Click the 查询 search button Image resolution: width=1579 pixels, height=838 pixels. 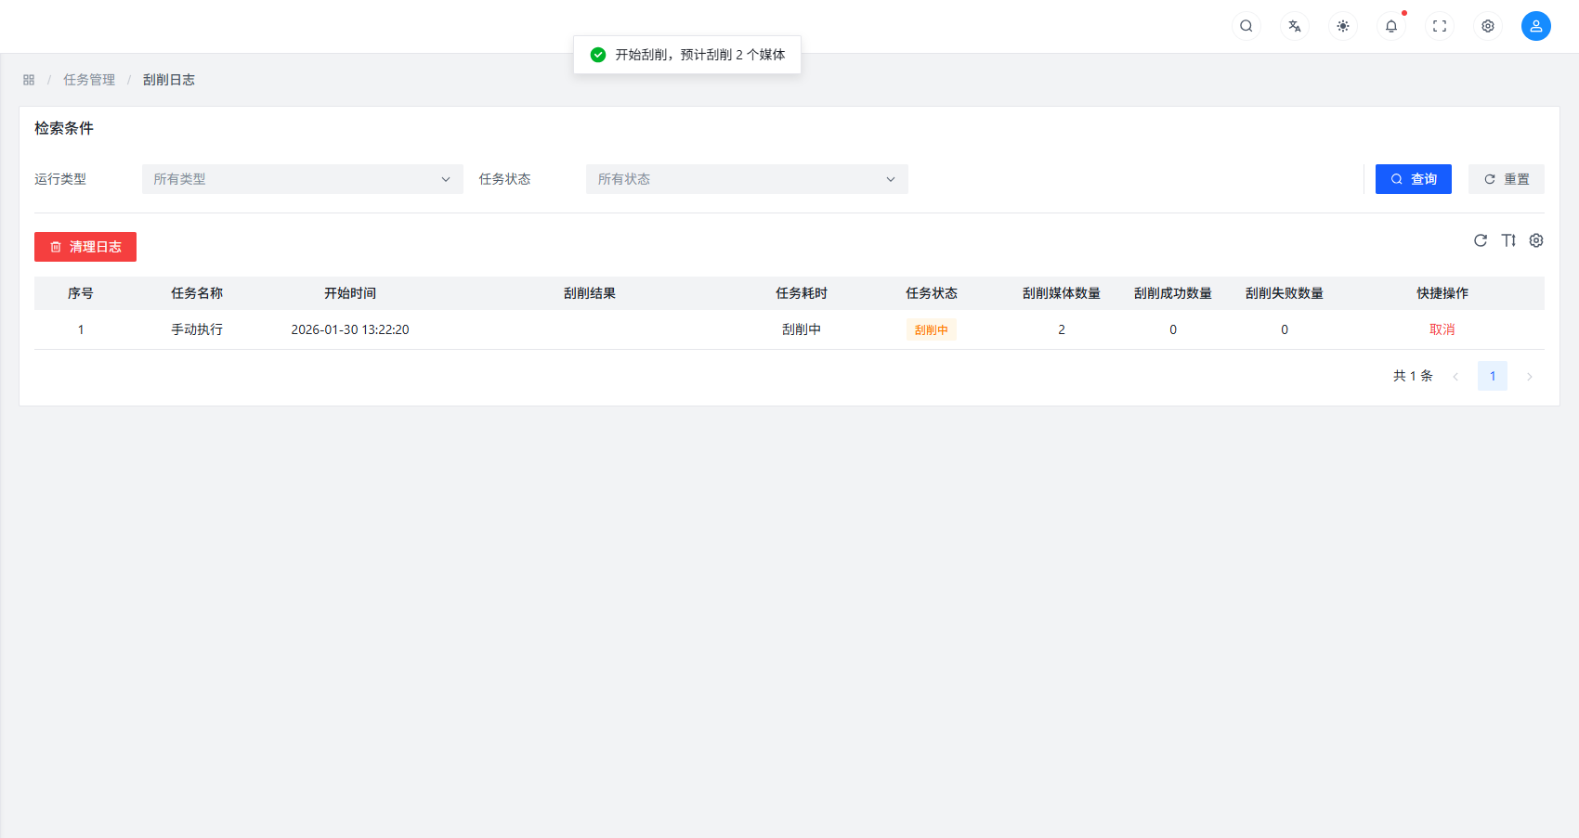1413,179
